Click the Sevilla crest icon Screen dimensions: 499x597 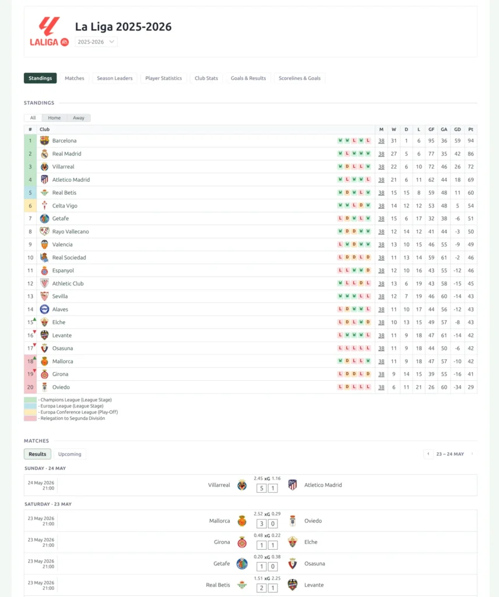(44, 296)
